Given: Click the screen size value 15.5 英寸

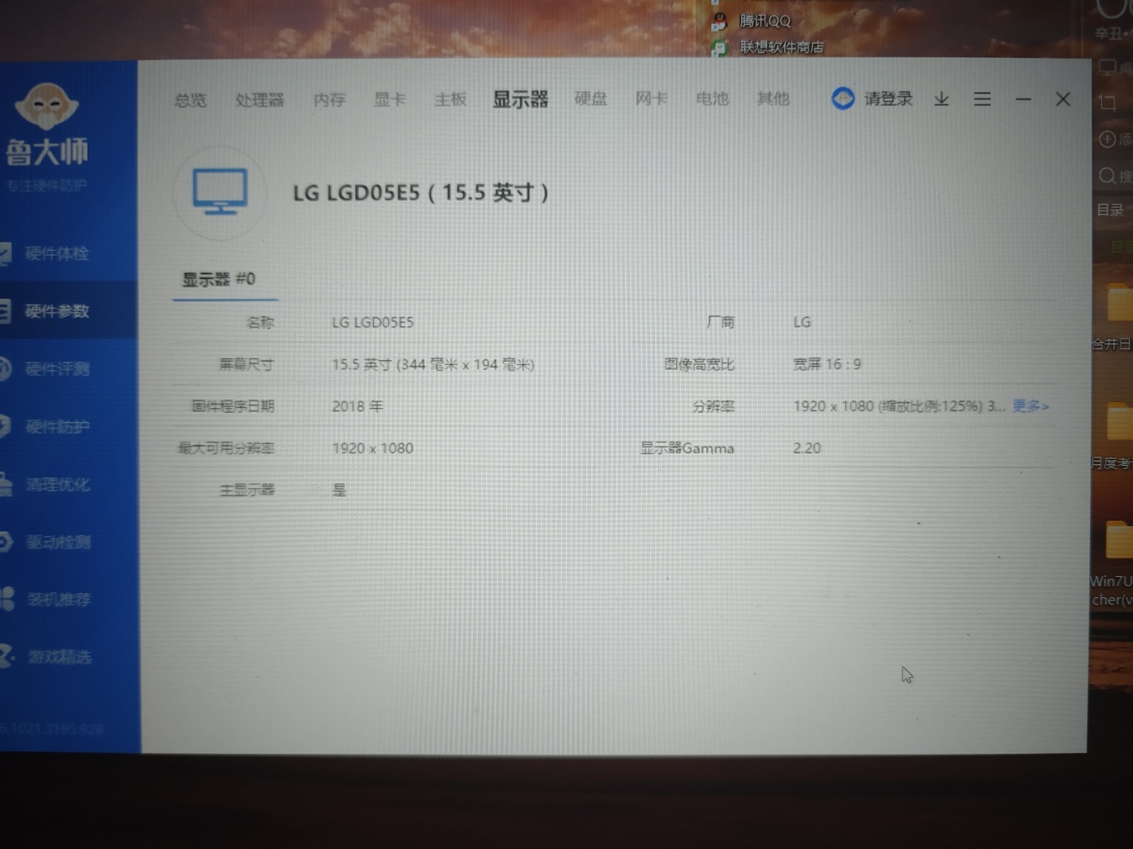Looking at the screenshot, I should (433, 364).
